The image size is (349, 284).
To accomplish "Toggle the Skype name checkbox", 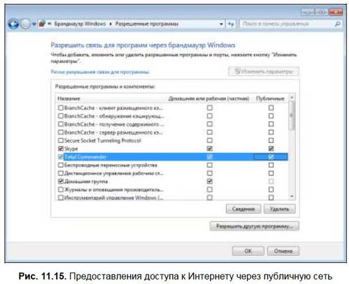I will [61, 148].
